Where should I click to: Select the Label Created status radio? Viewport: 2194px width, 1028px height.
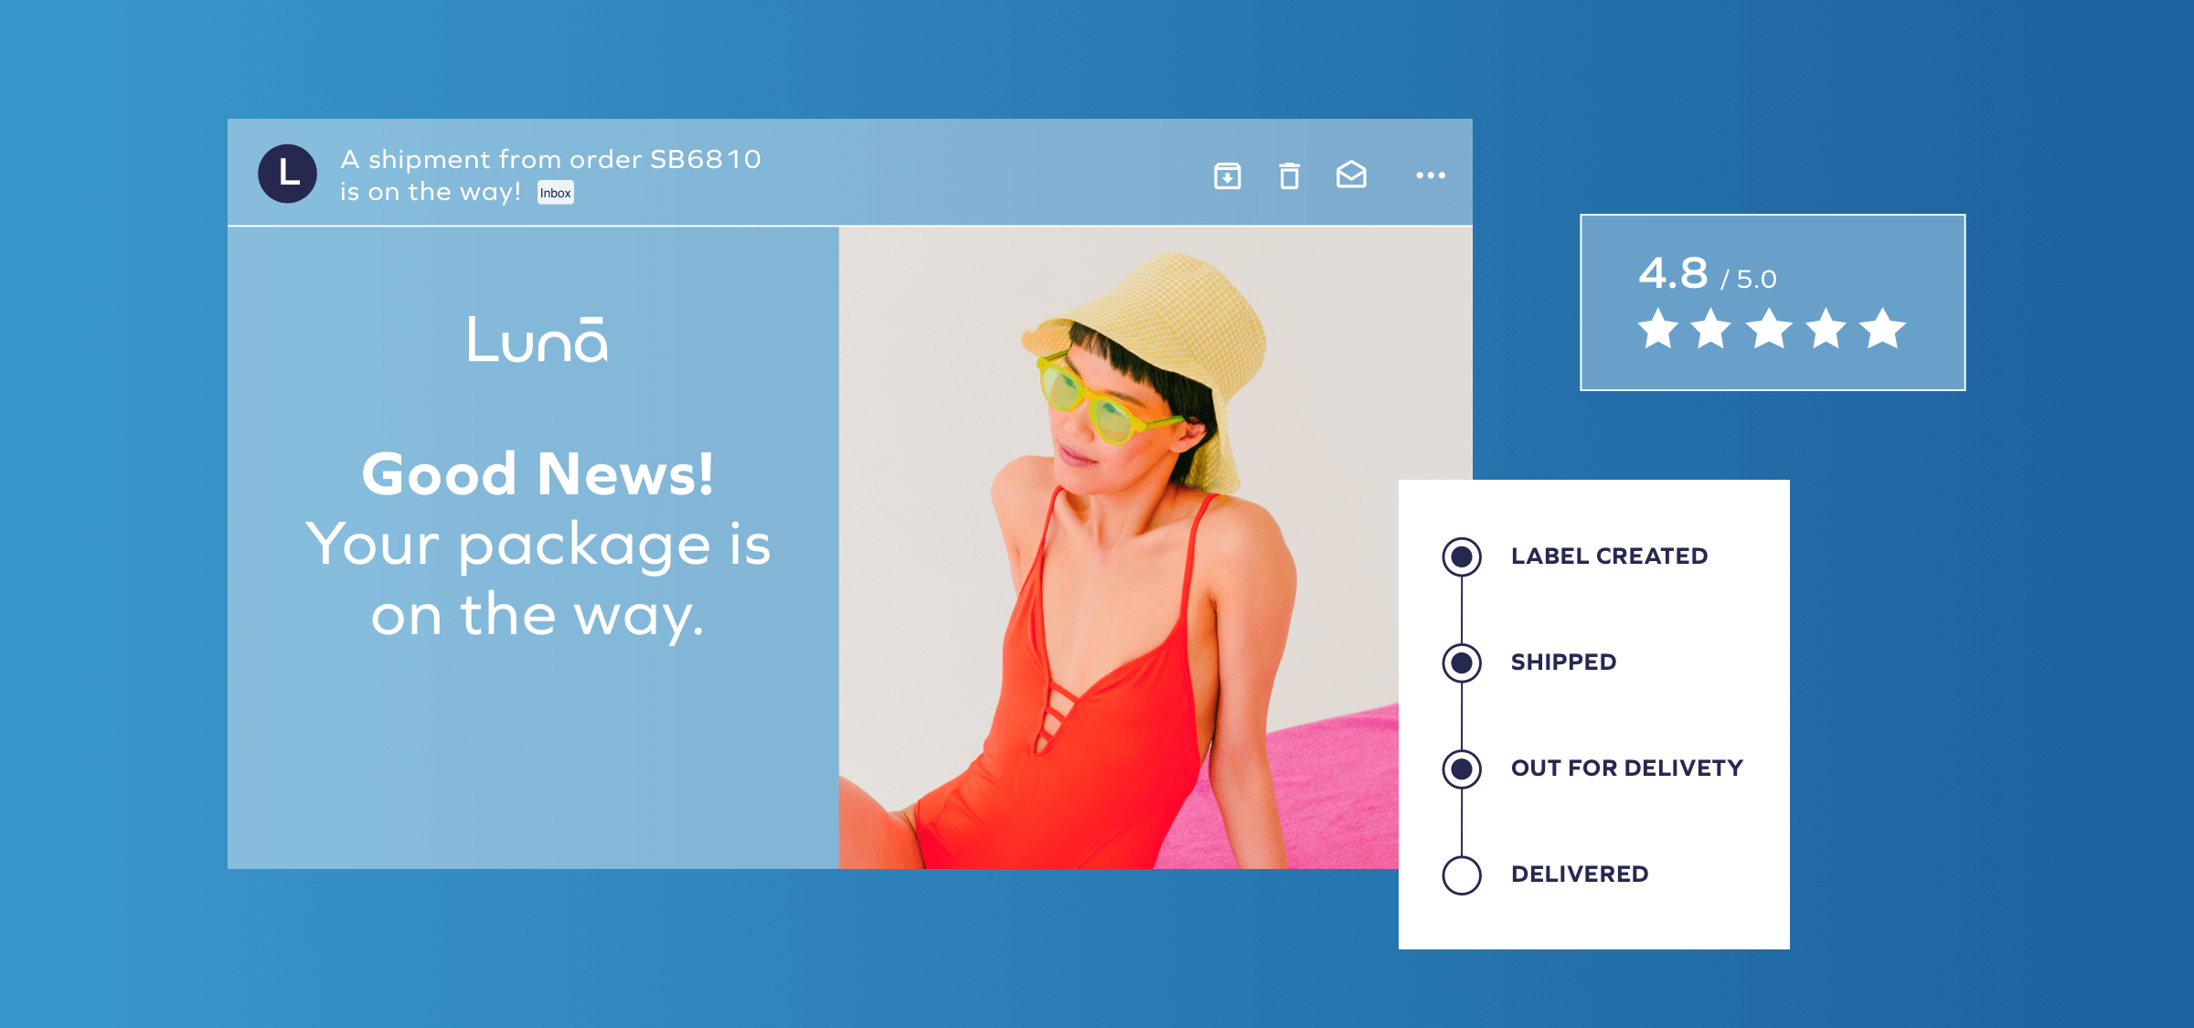pyautogui.click(x=1463, y=556)
